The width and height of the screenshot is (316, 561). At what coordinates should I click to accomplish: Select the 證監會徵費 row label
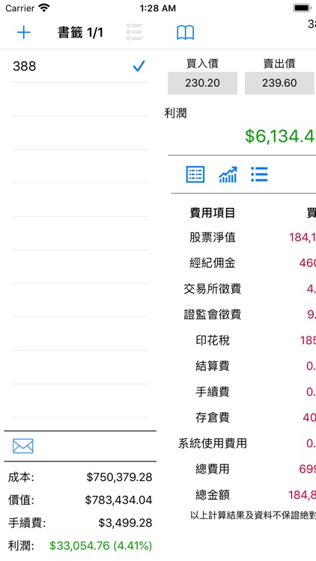pyautogui.click(x=213, y=314)
